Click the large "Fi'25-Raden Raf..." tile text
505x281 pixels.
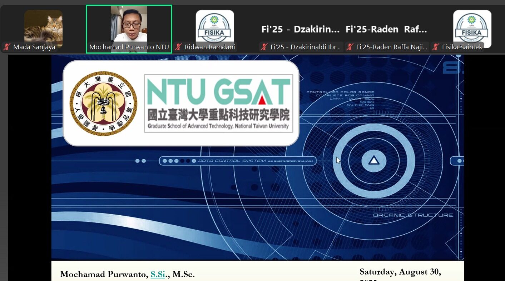386,29
